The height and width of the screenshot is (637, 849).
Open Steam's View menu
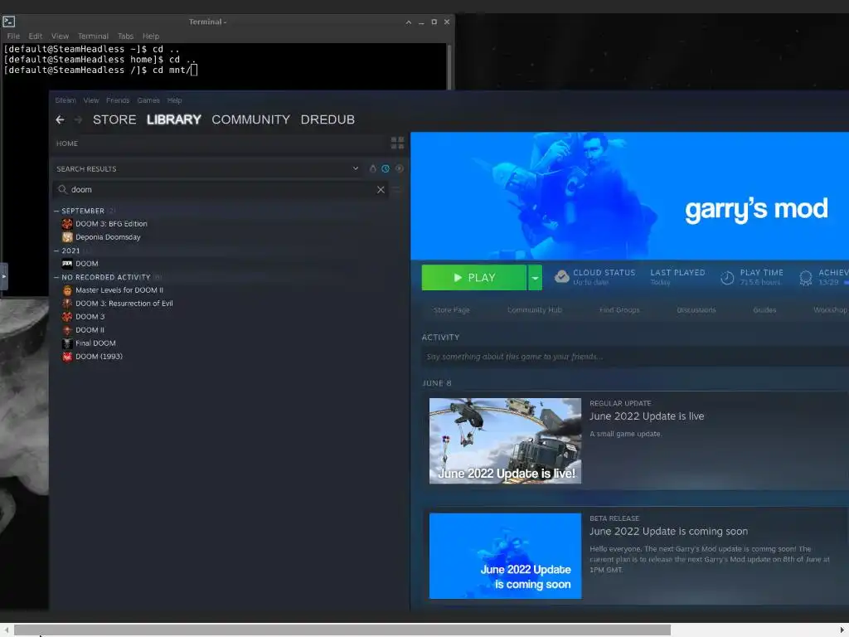coord(91,100)
